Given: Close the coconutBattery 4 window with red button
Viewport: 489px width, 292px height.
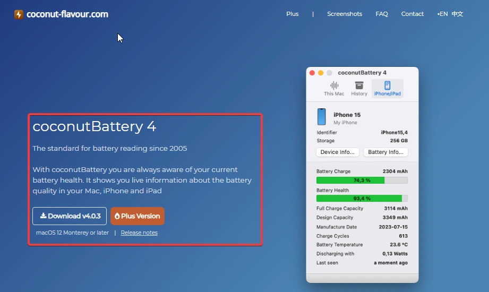Looking at the screenshot, I should pyautogui.click(x=312, y=73).
